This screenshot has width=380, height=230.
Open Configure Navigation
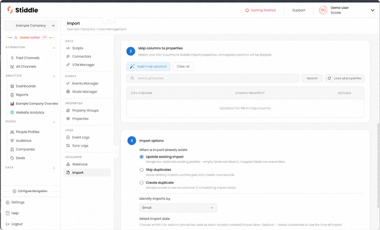click(x=30, y=191)
